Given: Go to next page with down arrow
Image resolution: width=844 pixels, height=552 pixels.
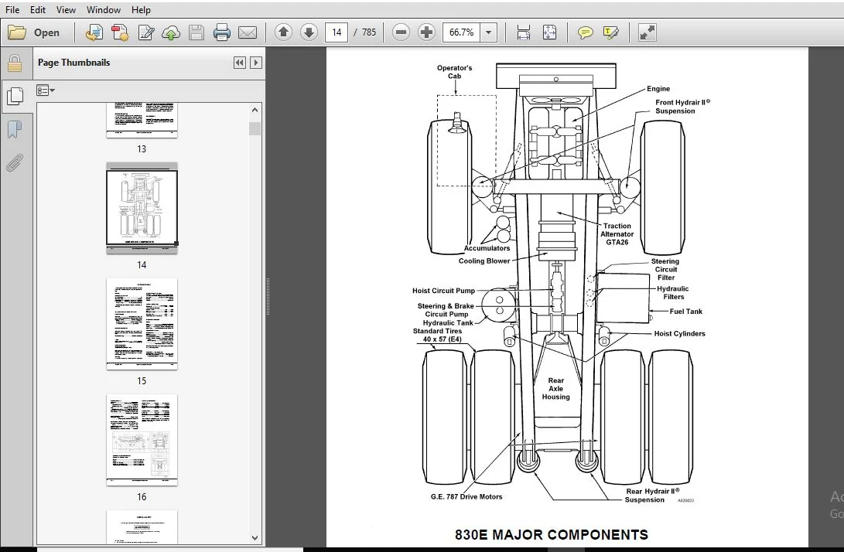Looking at the screenshot, I should point(309,32).
